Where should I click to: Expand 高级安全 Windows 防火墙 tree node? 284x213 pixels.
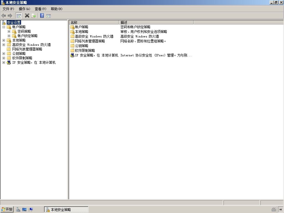pyautogui.click(x=4, y=45)
